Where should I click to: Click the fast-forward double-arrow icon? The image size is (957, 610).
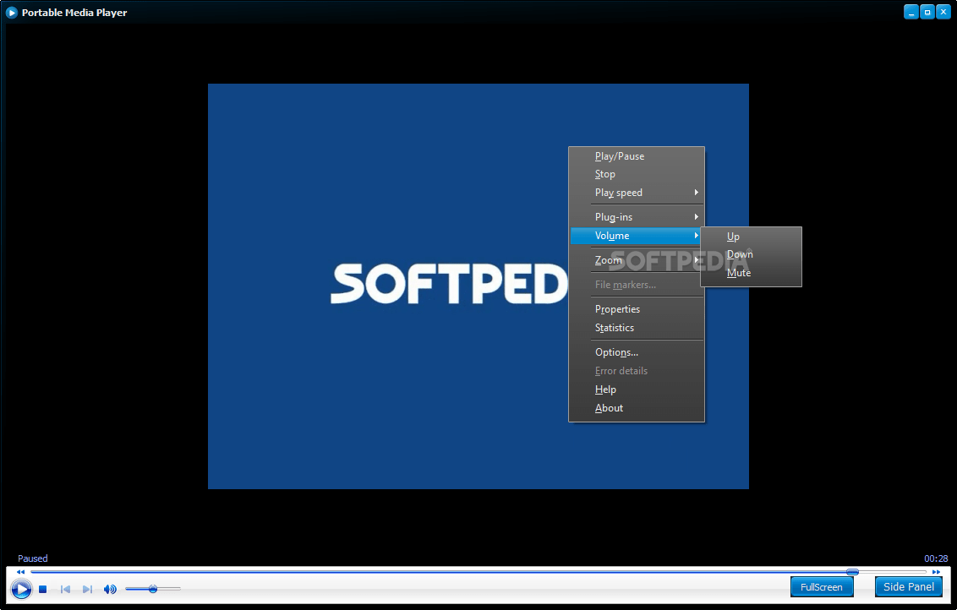[x=936, y=572]
